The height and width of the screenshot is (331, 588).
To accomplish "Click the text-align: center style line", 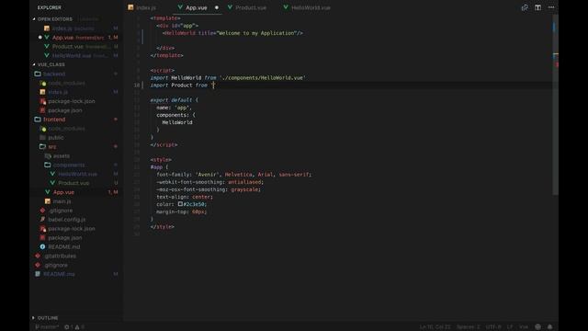I will click(185, 197).
